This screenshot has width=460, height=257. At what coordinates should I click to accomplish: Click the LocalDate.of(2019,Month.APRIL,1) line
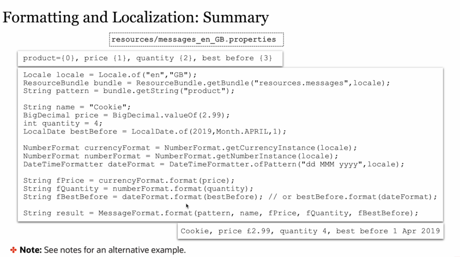pyautogui.click(x=154, y=132)
